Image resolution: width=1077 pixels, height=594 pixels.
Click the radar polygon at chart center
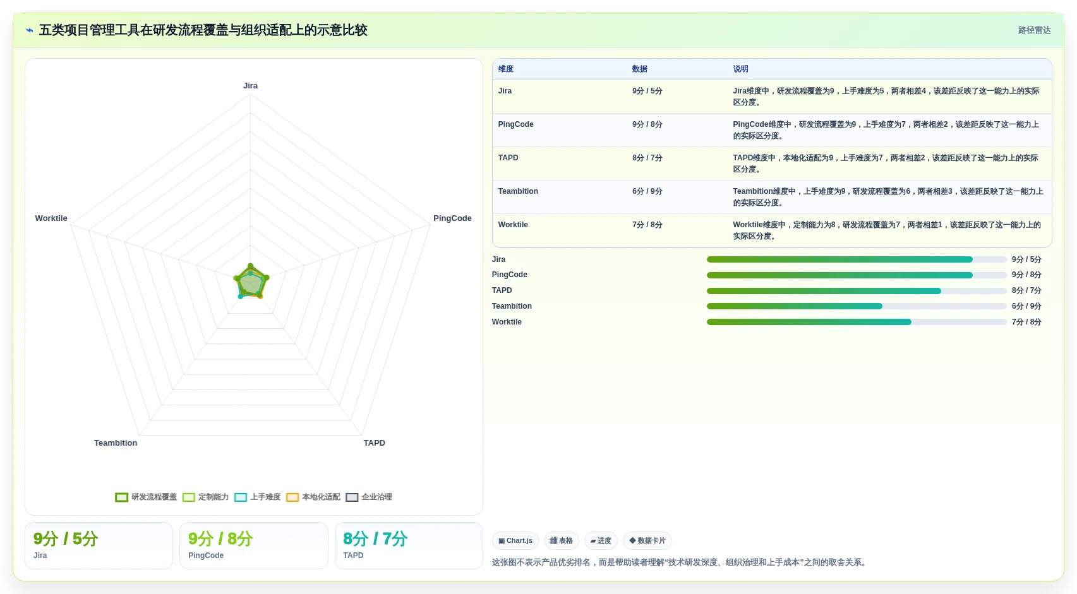pyautogui.click(x=251, y=282)
